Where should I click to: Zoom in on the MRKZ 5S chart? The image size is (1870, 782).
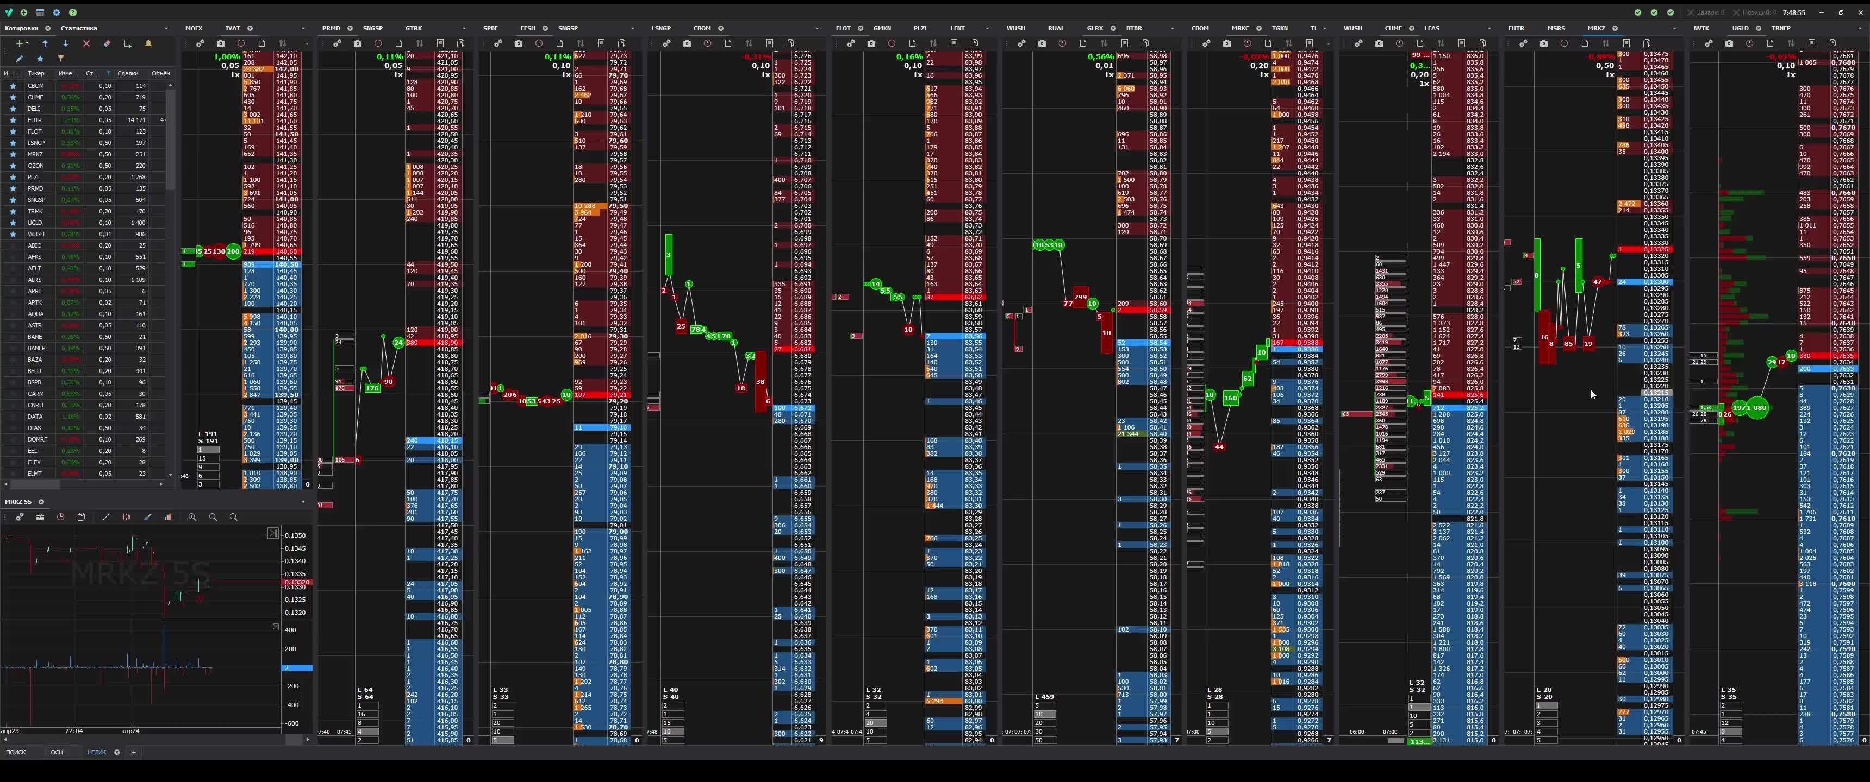click(x=192, y=517)
